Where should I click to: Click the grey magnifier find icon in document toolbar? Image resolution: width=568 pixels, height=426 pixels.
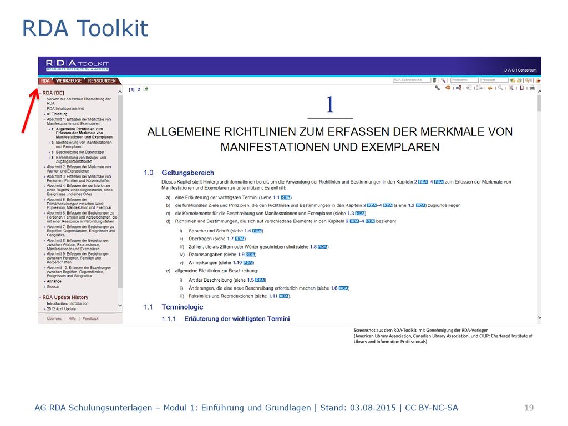tap(500, 88)
